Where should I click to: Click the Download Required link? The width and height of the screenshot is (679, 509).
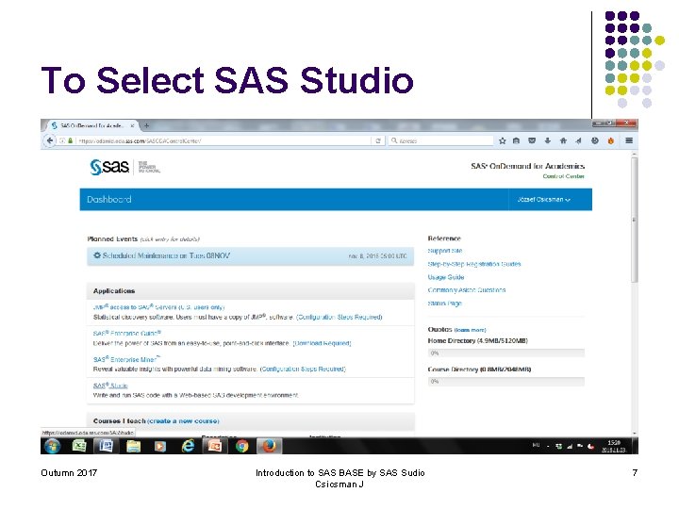(x=323, y=343)
